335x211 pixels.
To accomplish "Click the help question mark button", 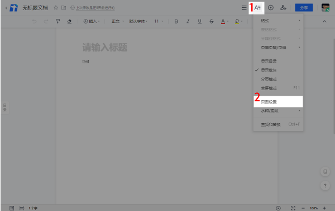I will coord(325,186).
